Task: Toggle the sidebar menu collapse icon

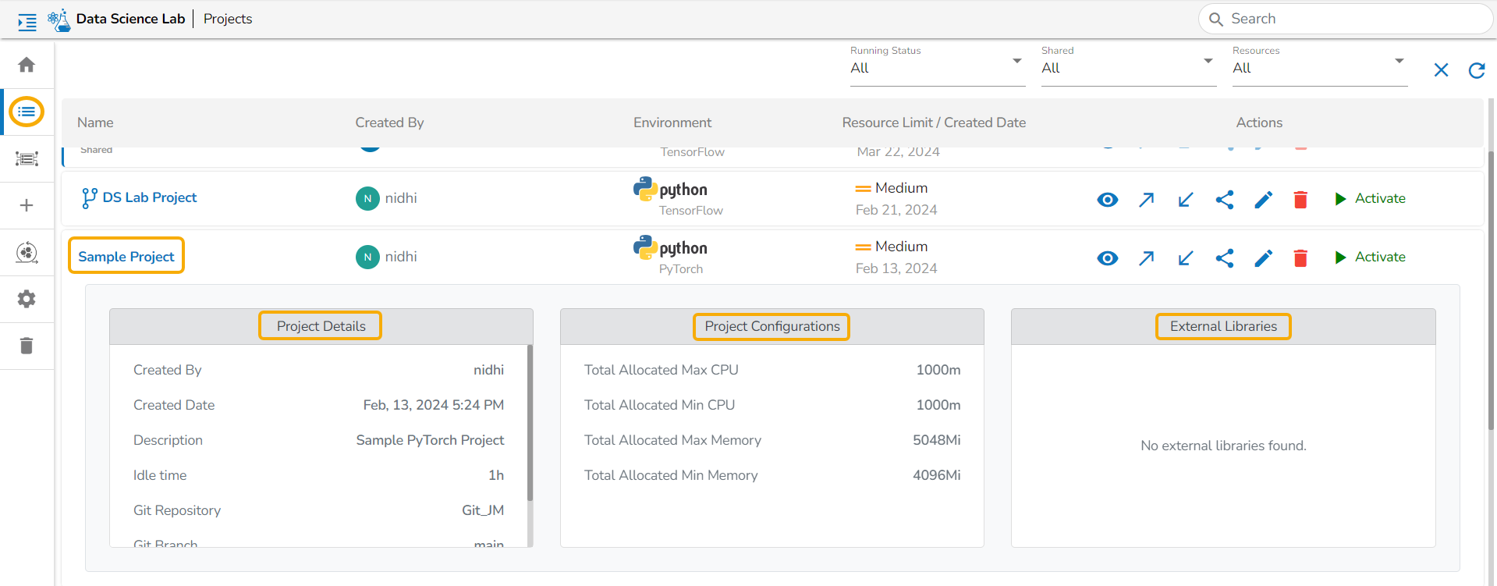Action: click(27, 22)
